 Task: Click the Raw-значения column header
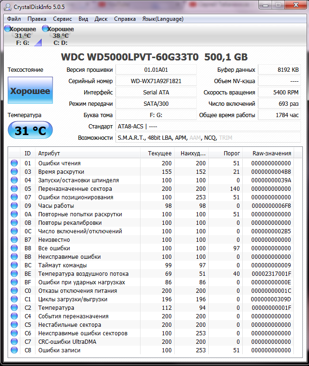coord(268,153)
